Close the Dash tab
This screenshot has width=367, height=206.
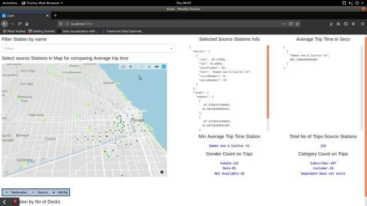[x=48, y=15]
